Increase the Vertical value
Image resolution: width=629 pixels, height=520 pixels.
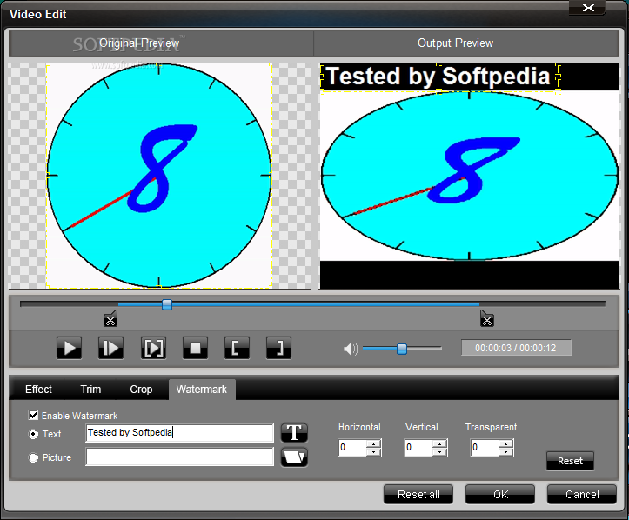coord(439,443)
